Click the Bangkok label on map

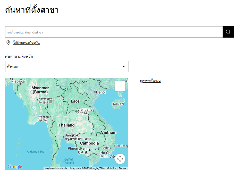tap(72, 135)
